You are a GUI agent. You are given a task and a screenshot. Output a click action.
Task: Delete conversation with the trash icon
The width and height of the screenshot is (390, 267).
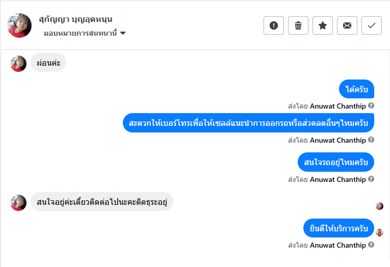point(298,25)
